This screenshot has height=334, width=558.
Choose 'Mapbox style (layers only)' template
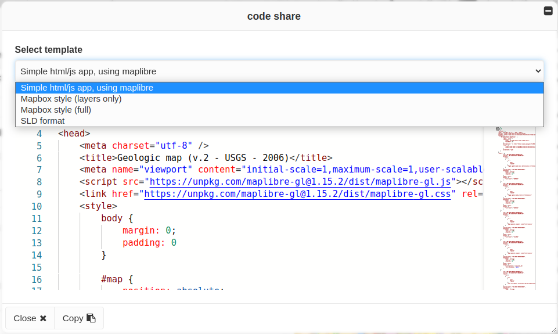click(x=71, y=99)
